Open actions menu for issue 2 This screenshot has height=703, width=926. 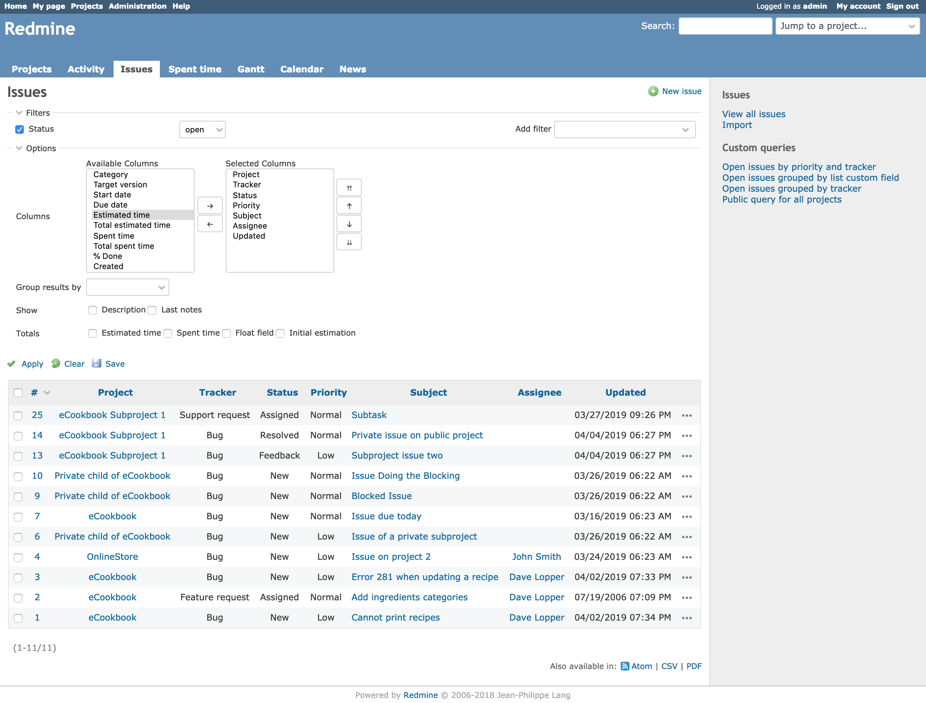tap(687, 597)
